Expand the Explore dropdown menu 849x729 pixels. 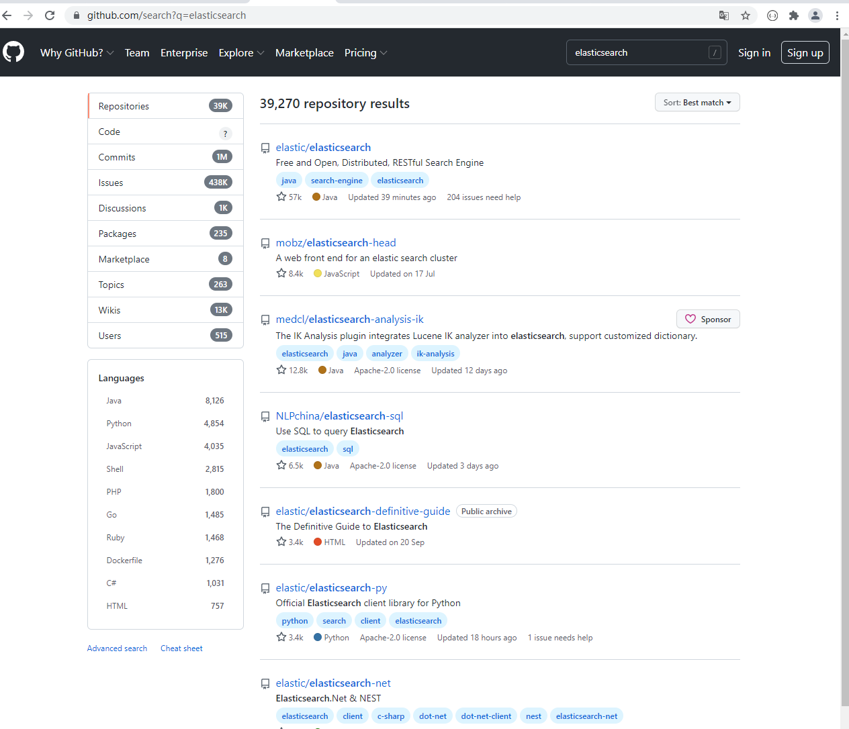pos(241,52)
